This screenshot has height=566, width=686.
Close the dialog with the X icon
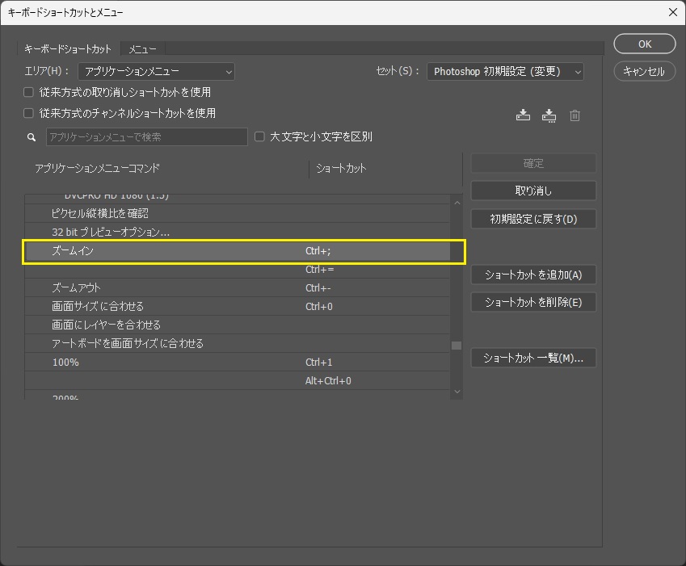pyautogui.click(x=672, y=12)
